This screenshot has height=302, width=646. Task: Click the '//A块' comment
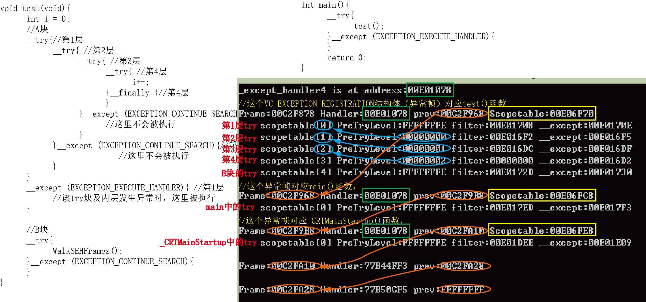[37, 29]
